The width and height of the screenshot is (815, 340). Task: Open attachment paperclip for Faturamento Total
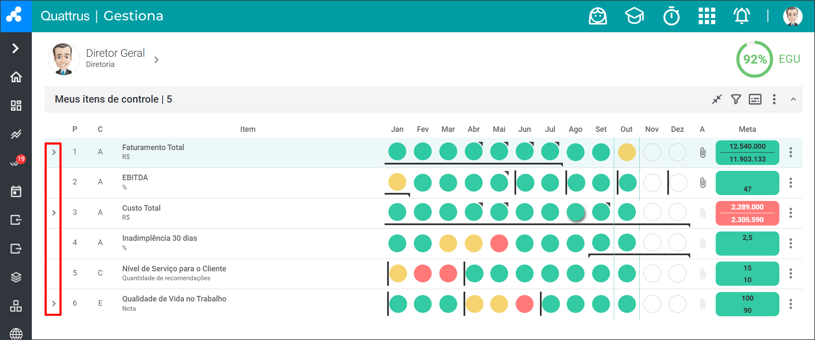tap(703, 152)
